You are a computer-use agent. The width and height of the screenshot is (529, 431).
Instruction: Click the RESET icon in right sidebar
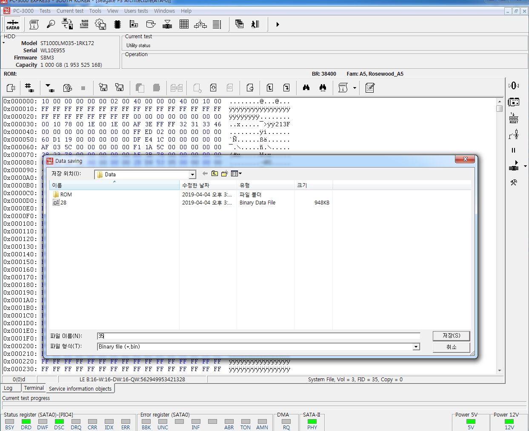click(514, 118)
